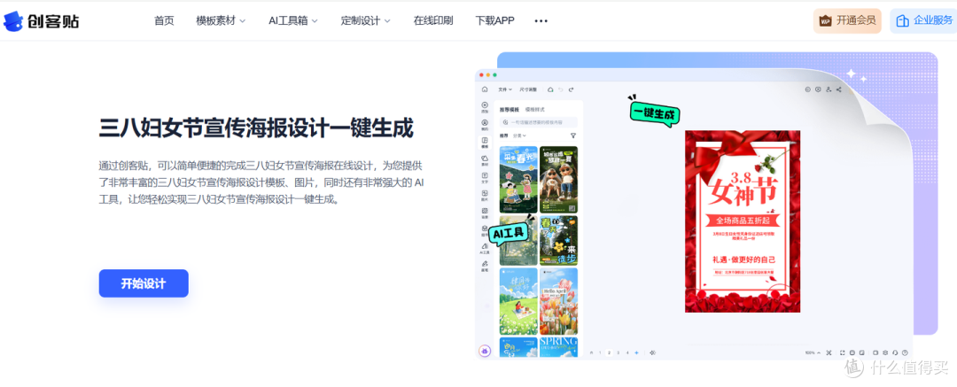Viewport: 957px width, 387px height.
Task: Select the 推荐 filter label
Action: pyautogui.click(x=503, y=135)
